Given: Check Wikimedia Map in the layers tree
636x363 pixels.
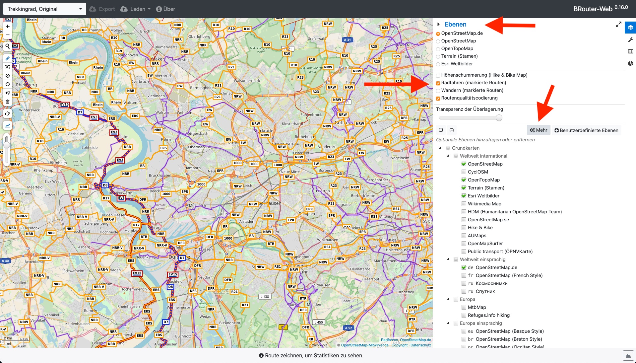Looking at the screenshot, I should click(x=464, y=204).
